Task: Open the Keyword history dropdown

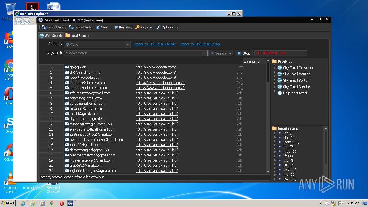Action: (x=205, y=53)
